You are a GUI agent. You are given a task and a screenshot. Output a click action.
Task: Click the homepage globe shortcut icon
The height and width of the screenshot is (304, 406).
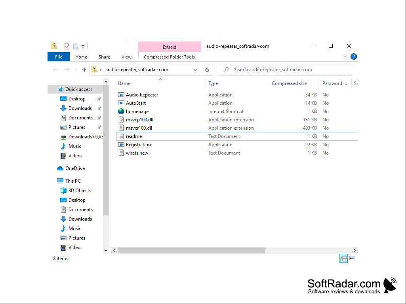click(121, 111)
